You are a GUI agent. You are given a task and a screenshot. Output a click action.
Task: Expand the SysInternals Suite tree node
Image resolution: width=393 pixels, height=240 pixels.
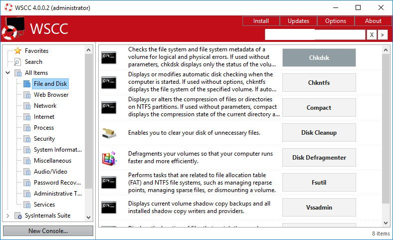[8, 216]
